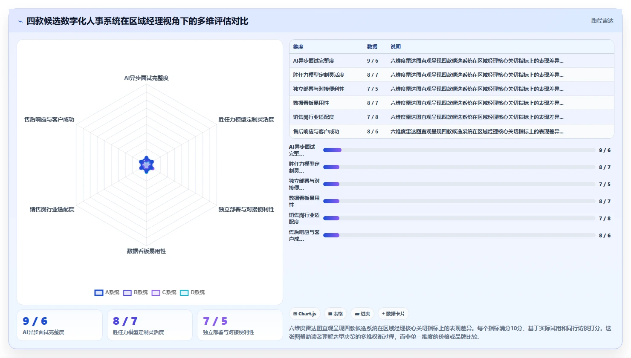
Task: Select the 销售岗行业适配度 table row
Action: (x=452, y=117)
